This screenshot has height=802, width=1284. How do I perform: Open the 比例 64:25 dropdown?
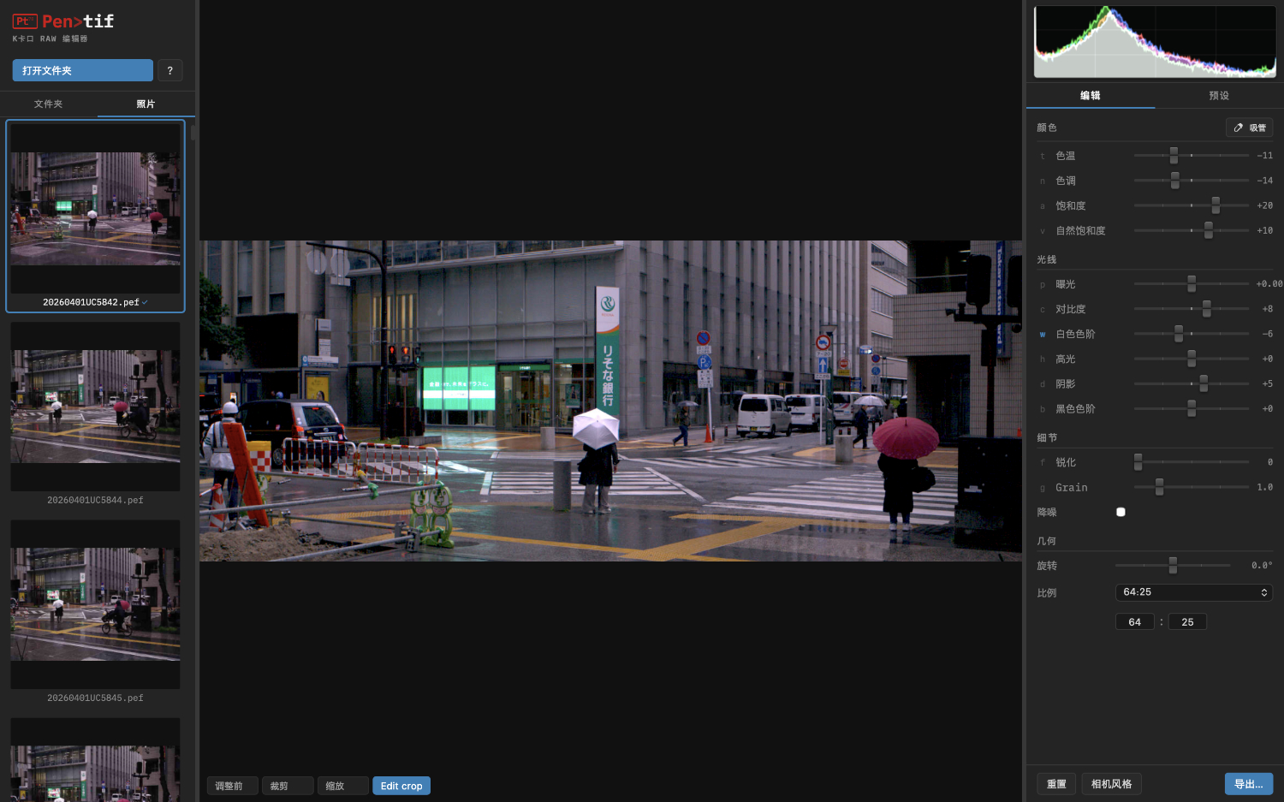1193,592
